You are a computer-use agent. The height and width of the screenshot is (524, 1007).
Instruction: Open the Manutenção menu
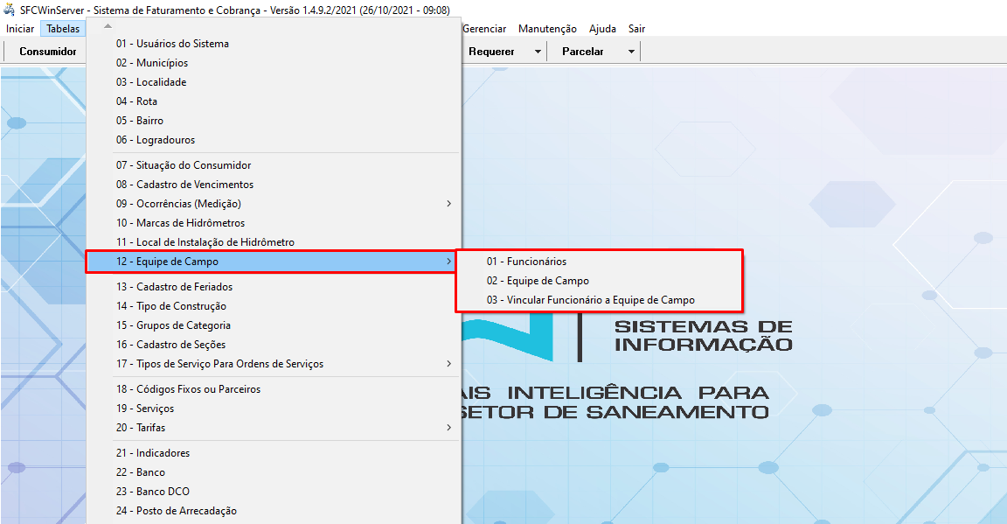pos(547,28)
